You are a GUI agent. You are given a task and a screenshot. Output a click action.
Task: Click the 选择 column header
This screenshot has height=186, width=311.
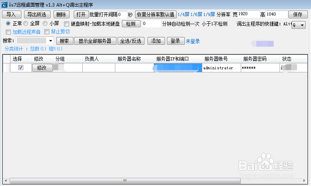click(x=21, y=59)
